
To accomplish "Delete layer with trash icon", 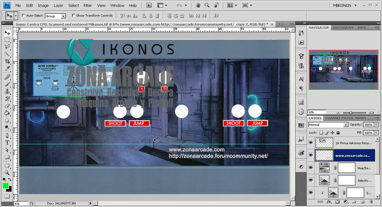I will [x=371, y=201].
